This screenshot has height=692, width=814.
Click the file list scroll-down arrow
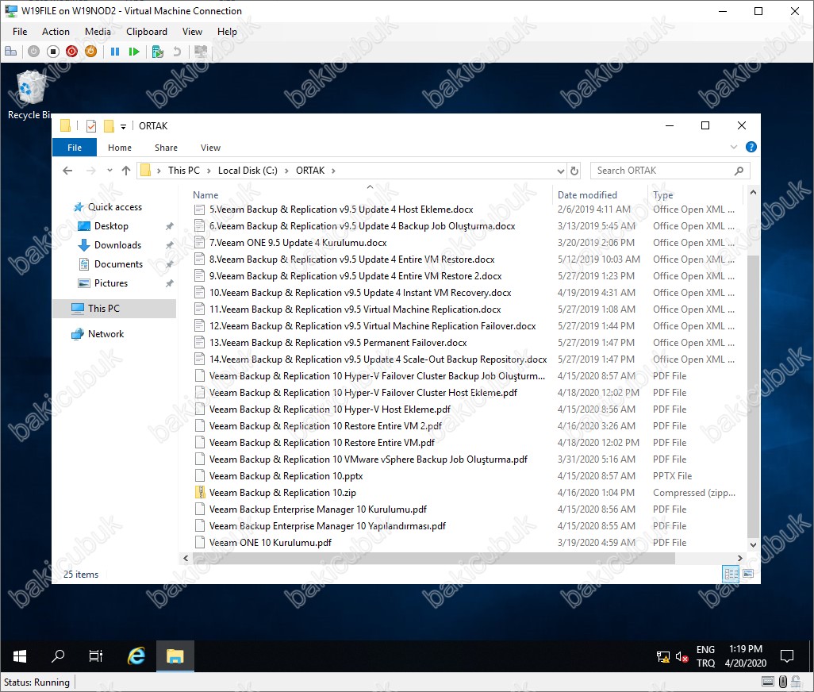(753, 545)
